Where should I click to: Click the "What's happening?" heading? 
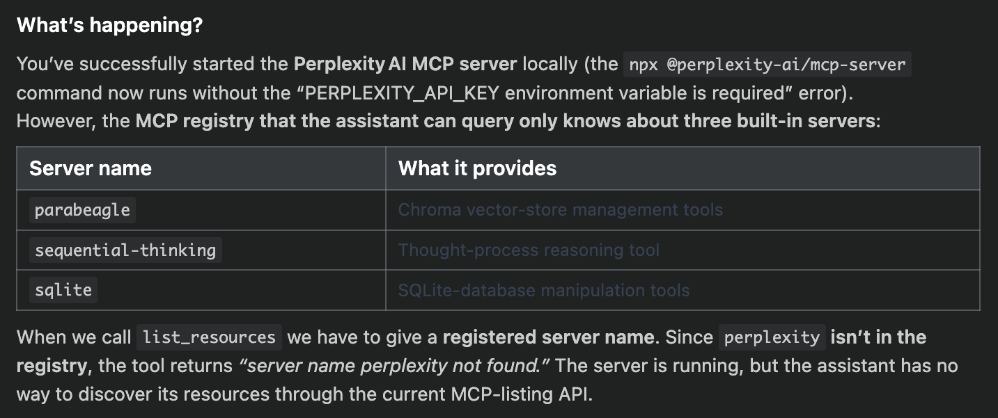click(109, 26)
